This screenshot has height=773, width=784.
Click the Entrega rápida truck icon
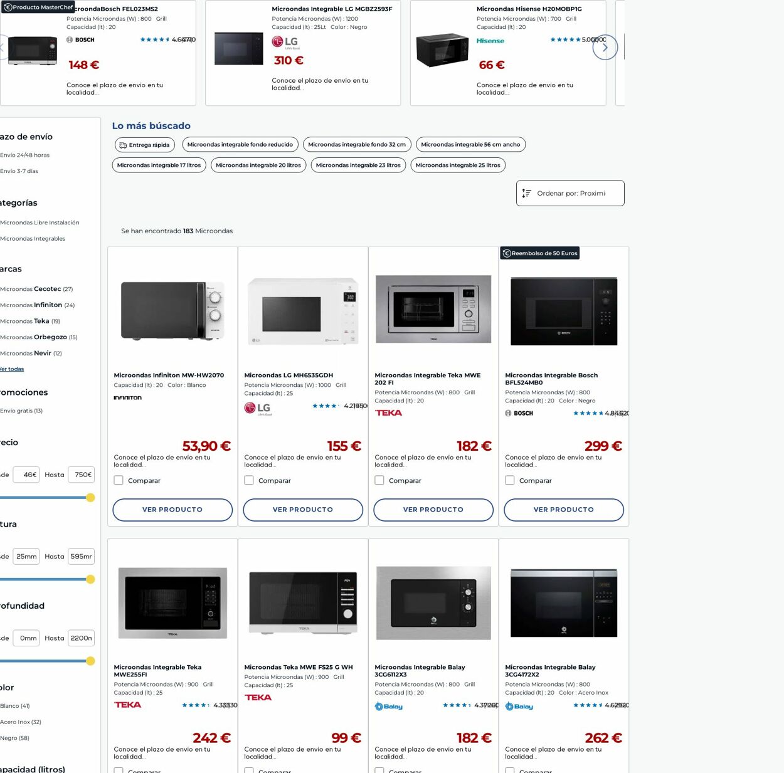123,145
